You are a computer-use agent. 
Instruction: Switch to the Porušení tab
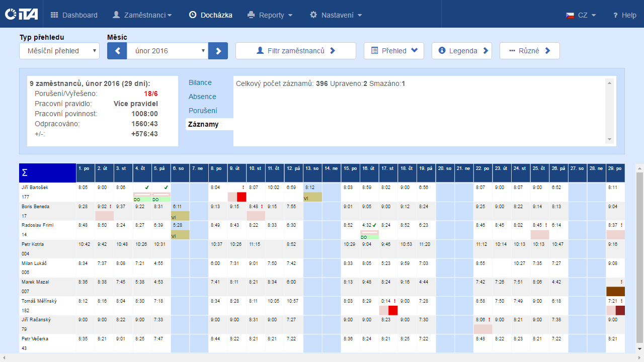(203, 110)
